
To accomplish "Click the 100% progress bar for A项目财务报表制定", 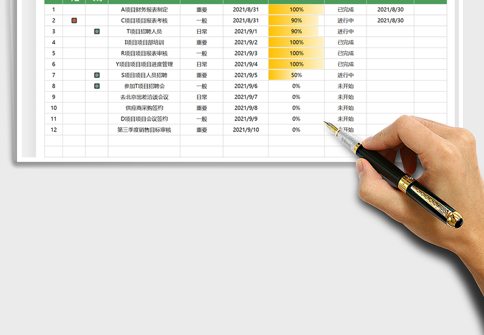I will (x=296, y=10).
